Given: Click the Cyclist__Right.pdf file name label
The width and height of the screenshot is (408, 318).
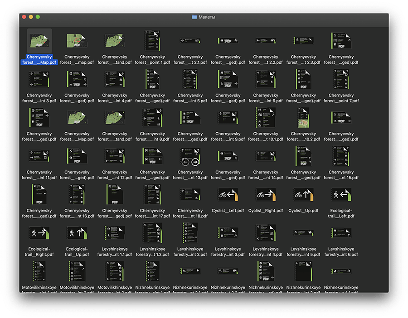Looking at the screenshot, I should pos(266,211).
